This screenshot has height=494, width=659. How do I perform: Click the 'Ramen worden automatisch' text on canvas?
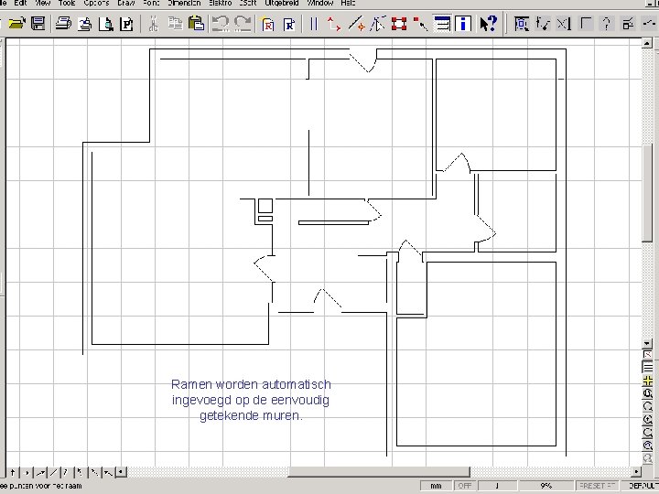click(x=251, y=384)
